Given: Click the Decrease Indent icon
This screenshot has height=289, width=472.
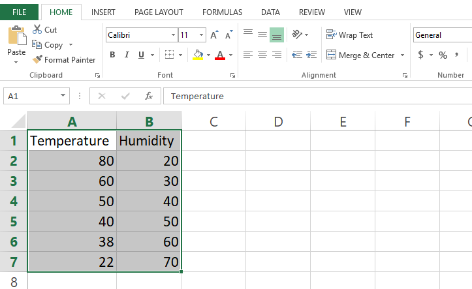Looking at the screenshot, I should tap(297, 55).
